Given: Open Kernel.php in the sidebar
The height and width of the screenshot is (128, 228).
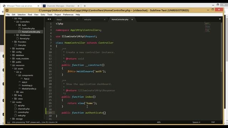Looking at the screenshot, I should (25, 38).
